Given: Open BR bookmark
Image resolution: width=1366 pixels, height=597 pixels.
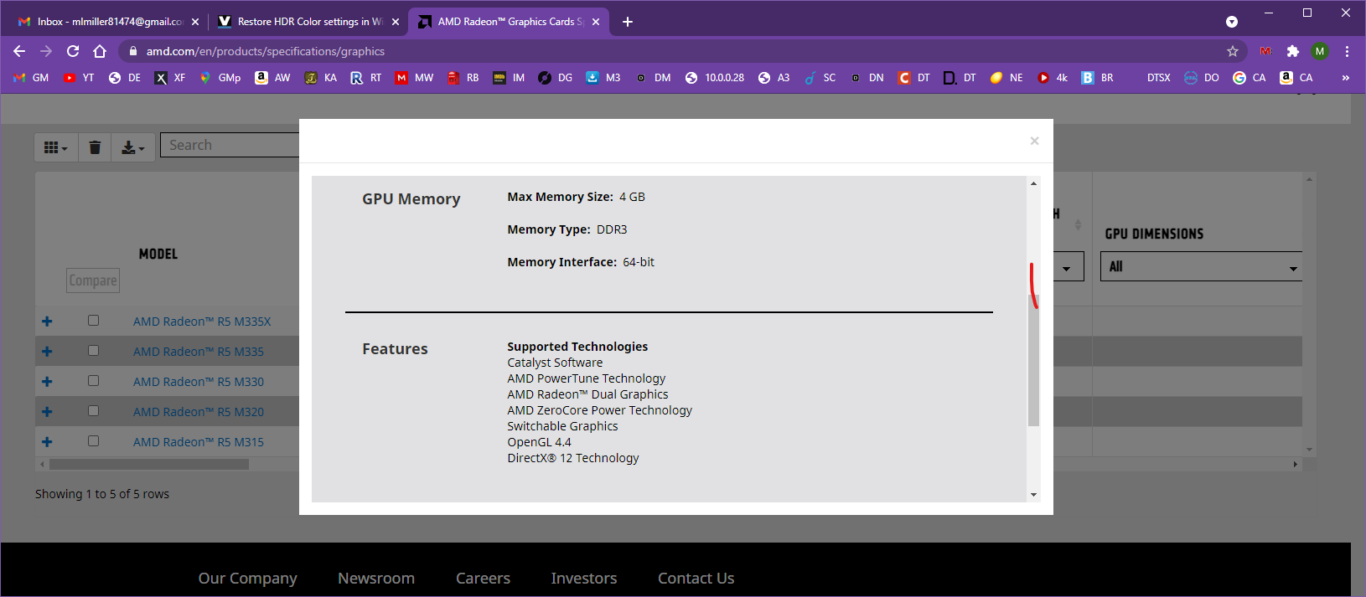Looking at the screenshot, I should coord(1098,78).
